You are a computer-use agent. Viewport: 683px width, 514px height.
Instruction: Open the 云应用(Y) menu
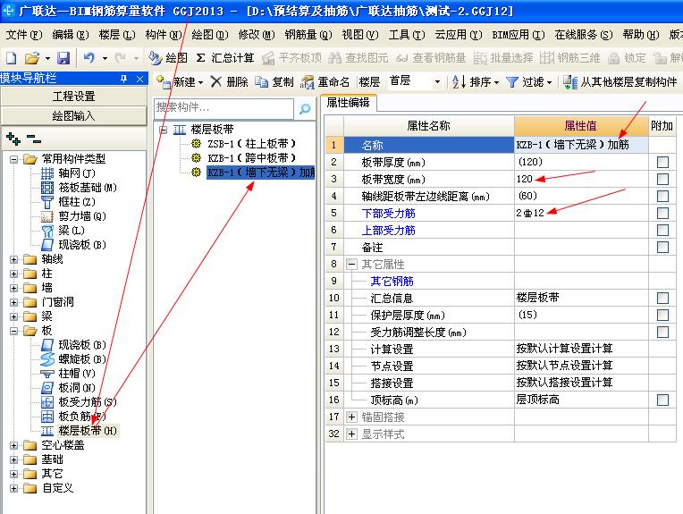[x=459, y=34]
